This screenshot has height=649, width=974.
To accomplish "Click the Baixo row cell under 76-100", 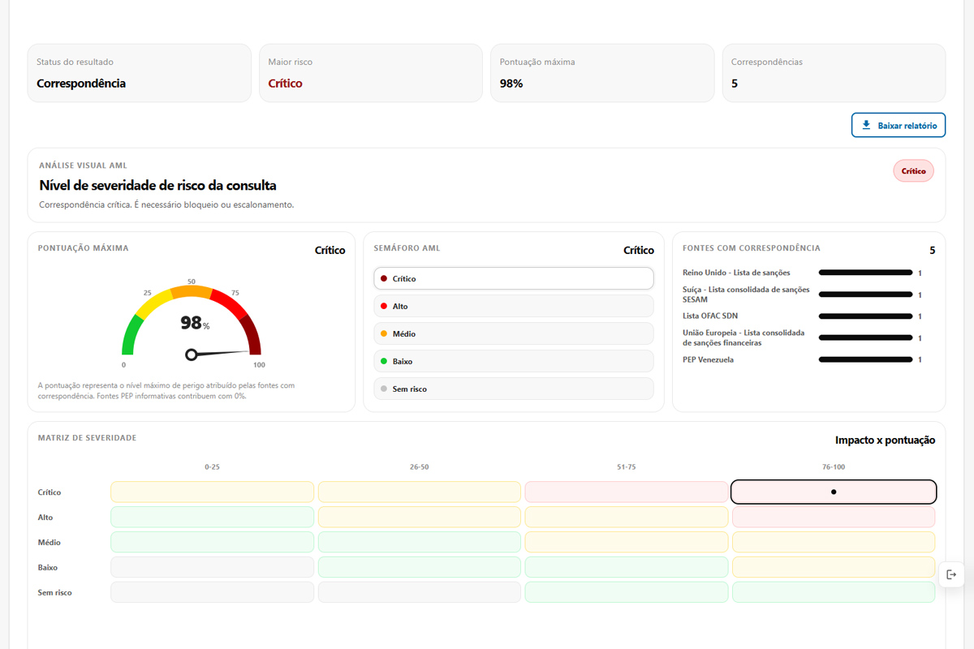I will (x=834, y=567).
